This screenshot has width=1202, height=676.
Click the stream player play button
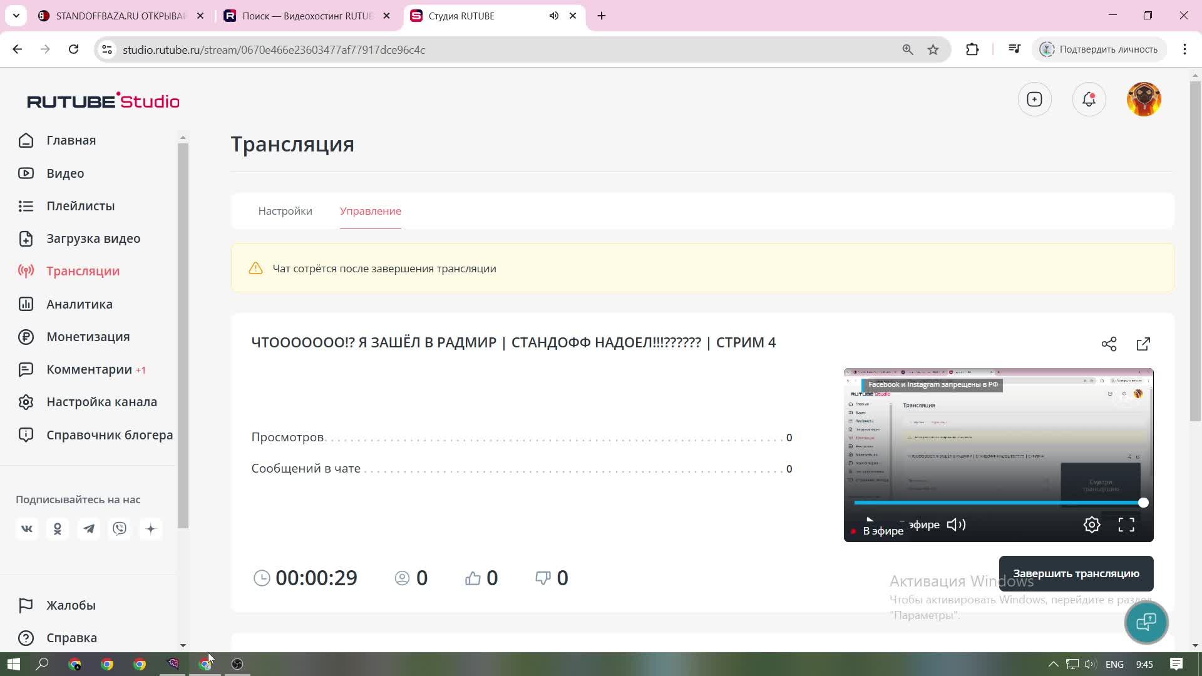pyautogui.click(x=870, y=521)
